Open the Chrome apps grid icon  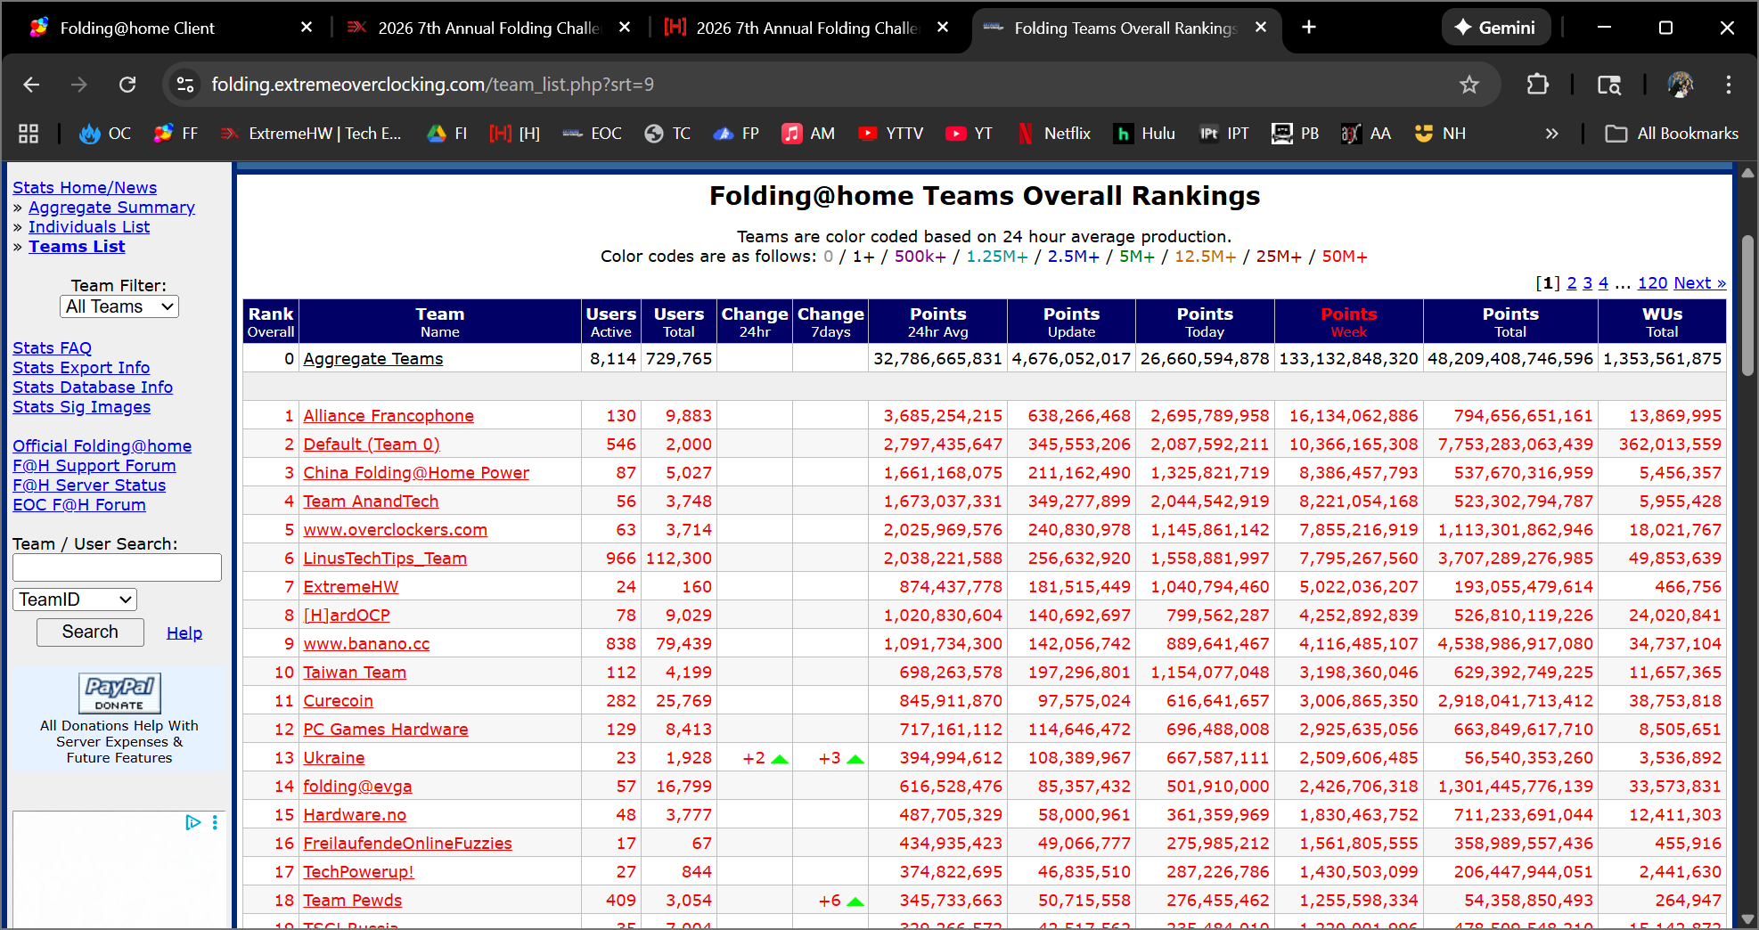(x=29, y=134)
